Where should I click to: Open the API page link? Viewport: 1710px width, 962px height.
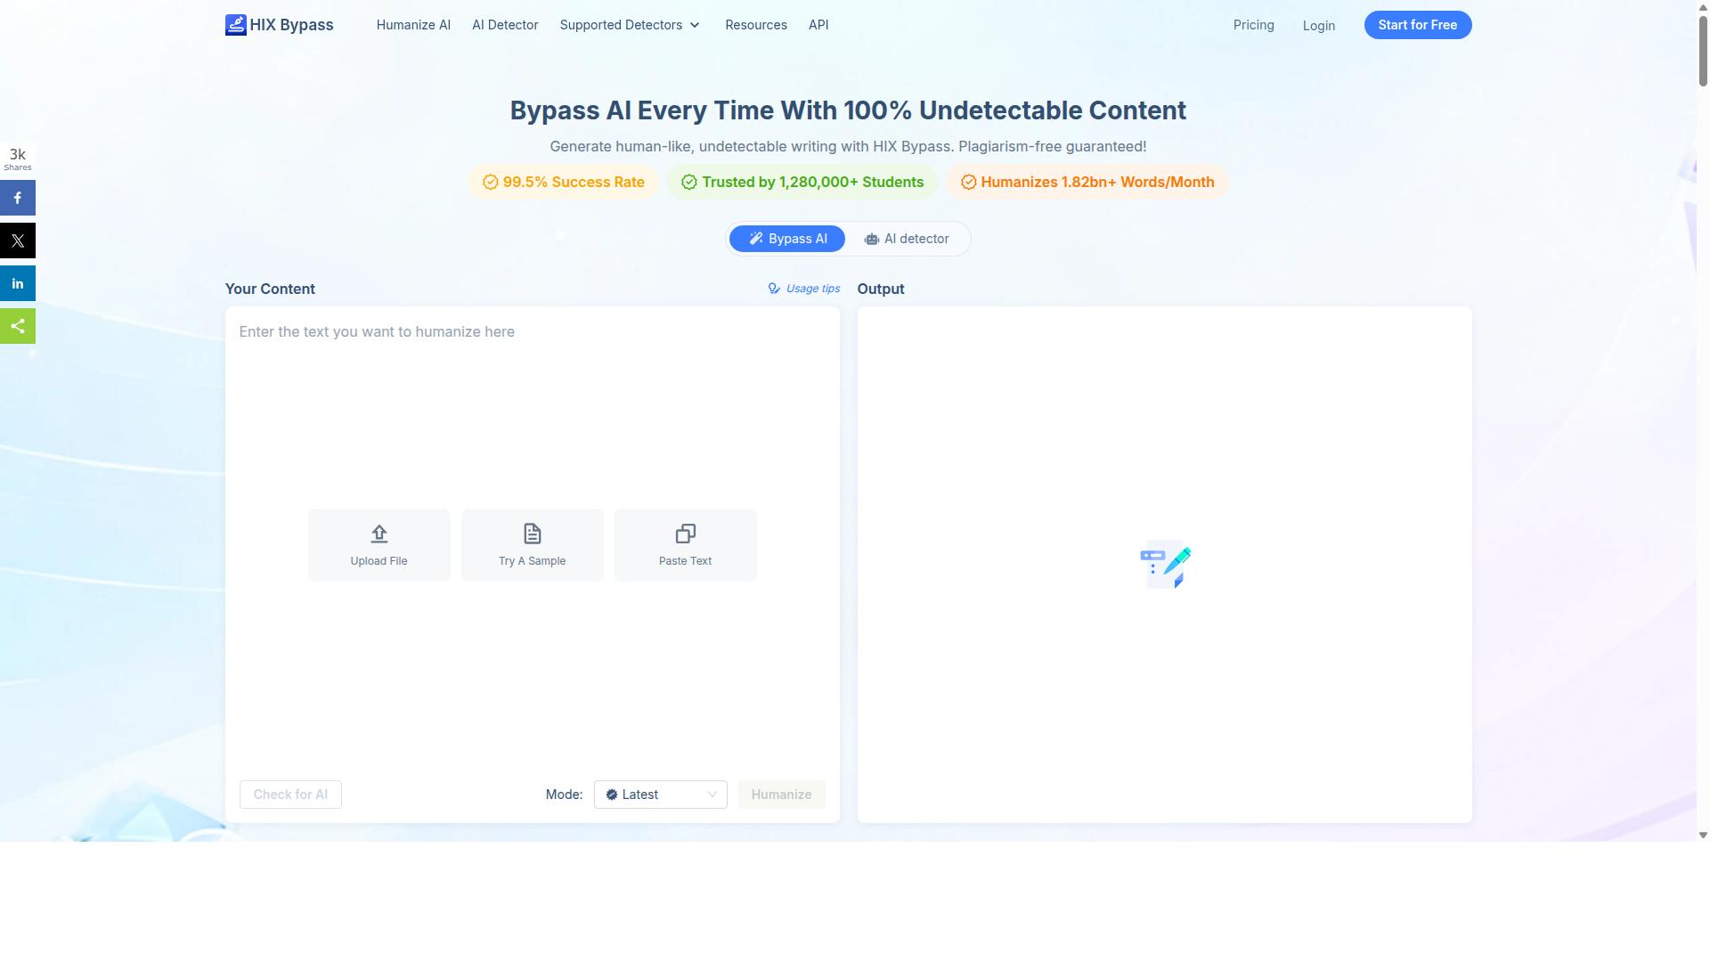[x=818, y=25]
